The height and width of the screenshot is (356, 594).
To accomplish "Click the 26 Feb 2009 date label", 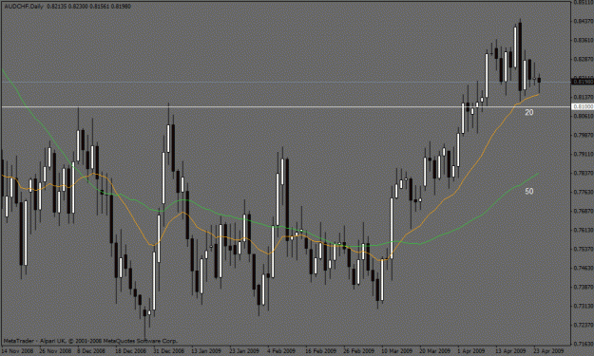I will pyautogui.click(x=358, y=350).
